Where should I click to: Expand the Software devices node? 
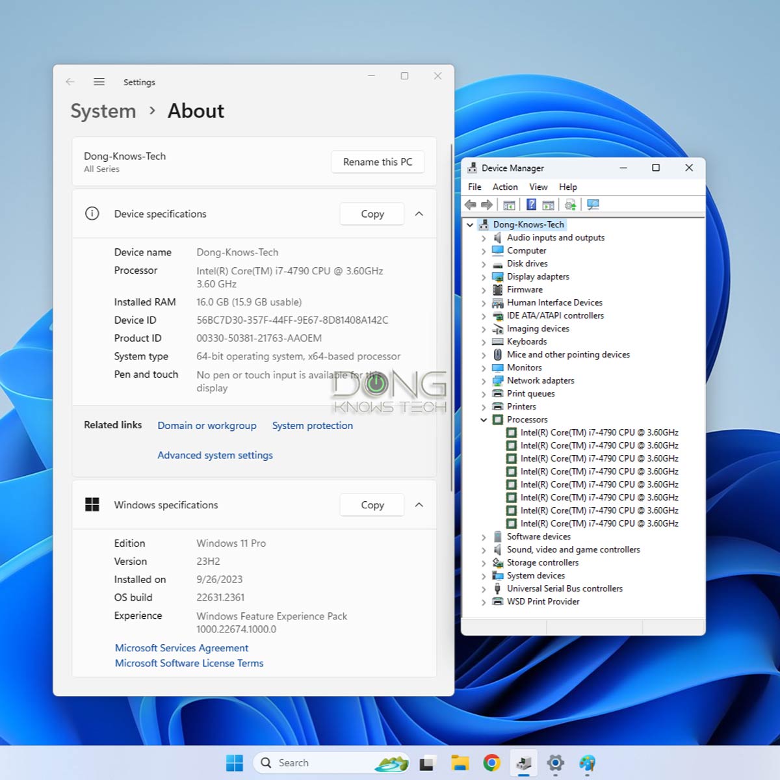tap(484, 537)
